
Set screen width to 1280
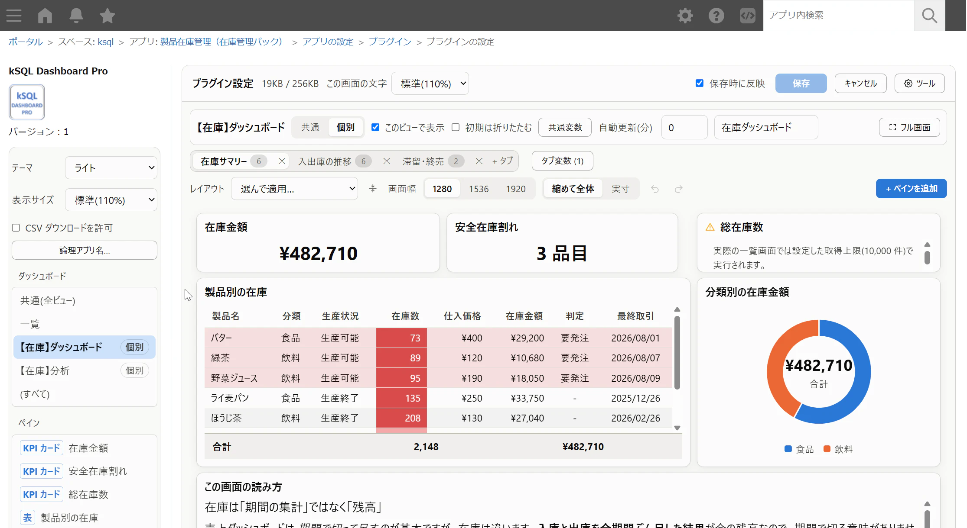click(x=442, y=189)
